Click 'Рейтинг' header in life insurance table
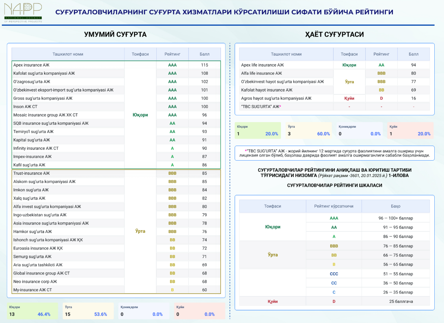444x323 pixels. click(381, 54)
